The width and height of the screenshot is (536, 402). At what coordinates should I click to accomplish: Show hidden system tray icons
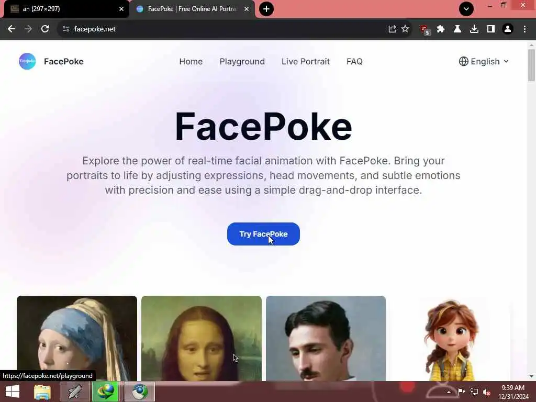449,392
